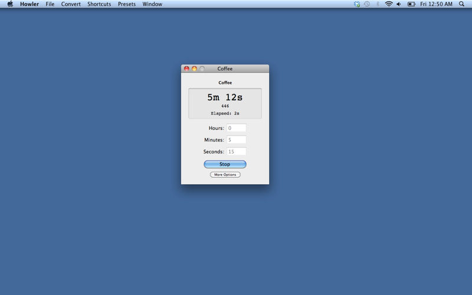The image size is (472, 295).
Task: Open the File menu
Action: coord(50,4)
